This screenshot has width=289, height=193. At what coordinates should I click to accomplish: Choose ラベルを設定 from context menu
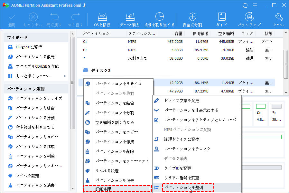click(118, 171)
